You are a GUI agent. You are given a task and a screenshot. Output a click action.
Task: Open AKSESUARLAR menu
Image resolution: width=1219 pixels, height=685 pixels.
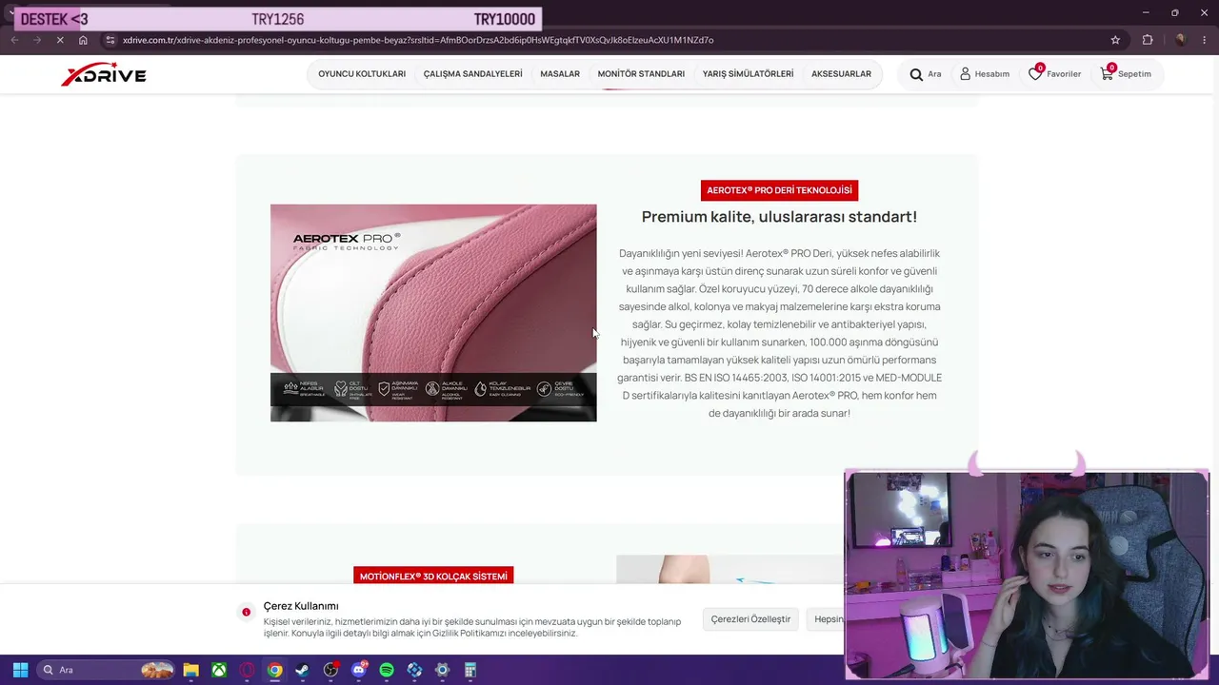click(x=841, y=74)
